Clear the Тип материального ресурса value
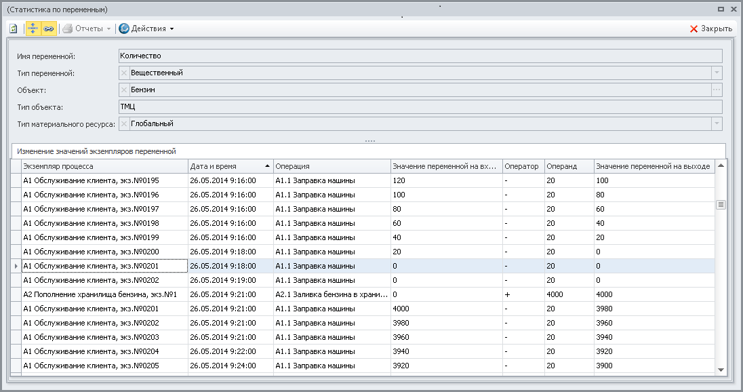This screenshot has height=392, width=743. click(x=123, y=123)
